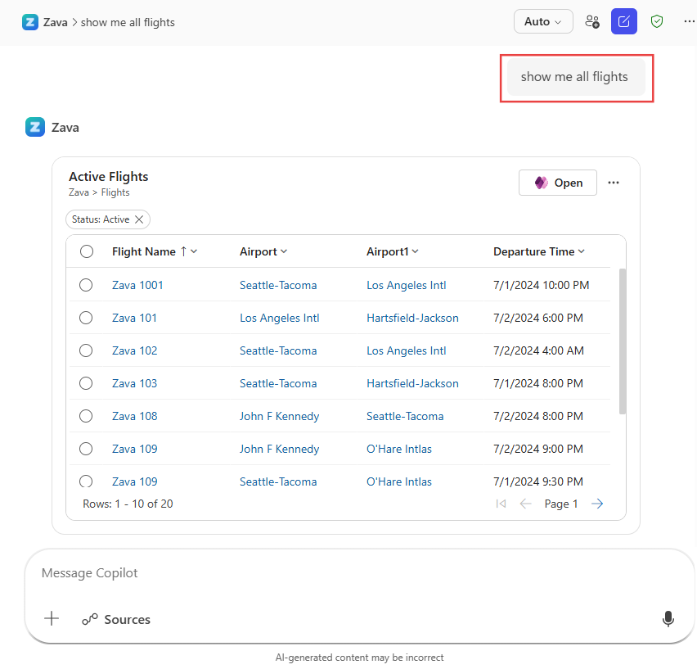Viewport: 697px width, 669px height.
Task: Click the previous page arrow
Action: pos(525,504)
